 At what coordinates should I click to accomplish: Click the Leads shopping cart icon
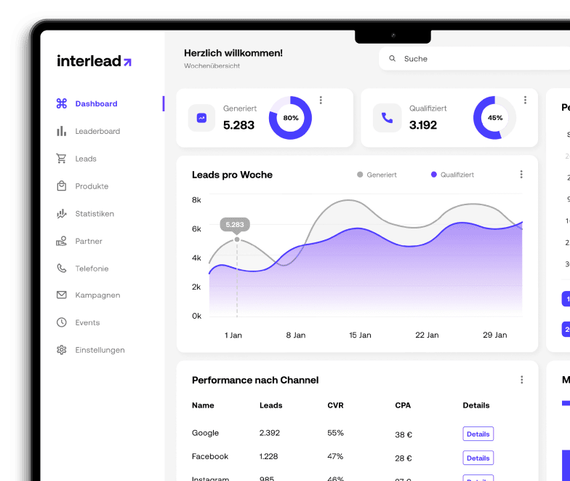click(x=61, y=159)
